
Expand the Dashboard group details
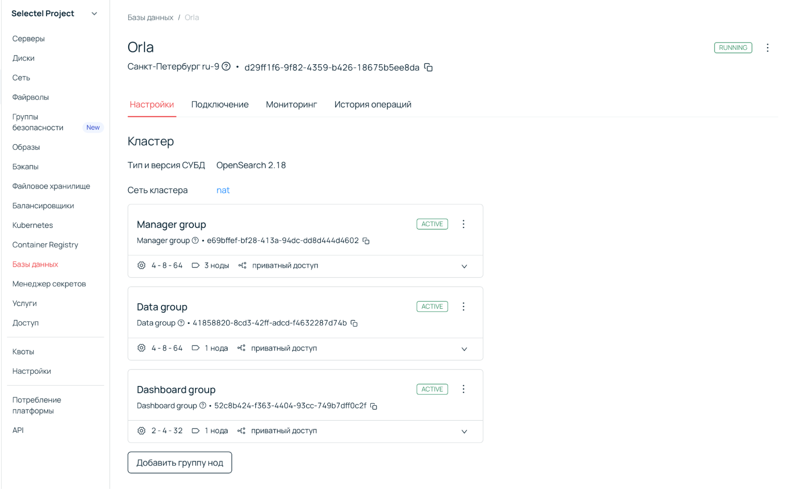coord(464,431)
